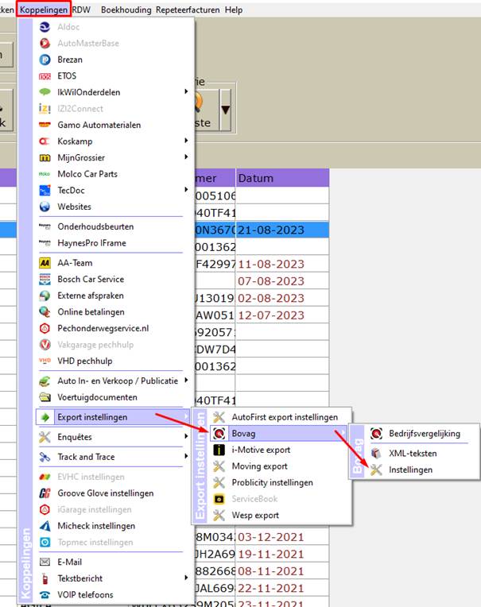Click the IkWilOnderdelen green icon
The width and height of the screenshot is (481, 607).
click(45, 92)
